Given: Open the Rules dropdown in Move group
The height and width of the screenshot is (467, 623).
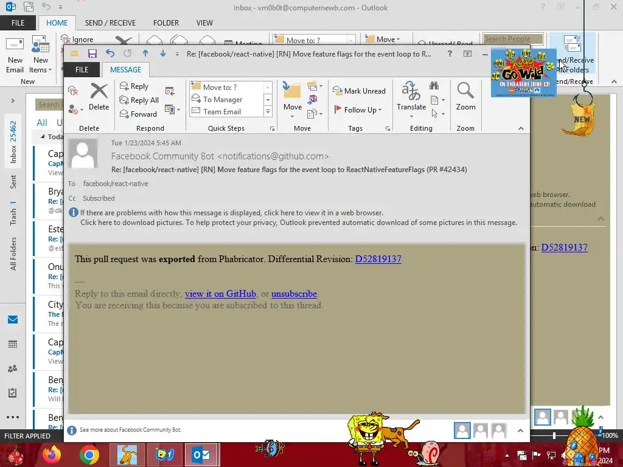Looking at the screenshot, I should tap(315, 86).
